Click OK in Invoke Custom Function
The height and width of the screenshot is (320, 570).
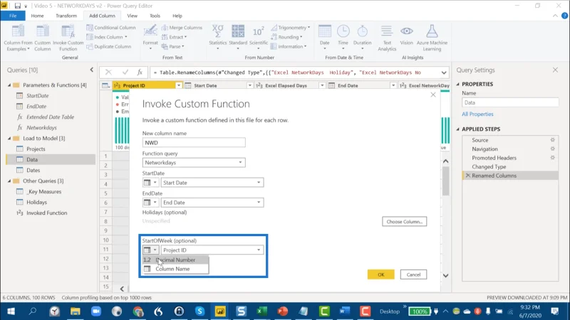click(x=381, y=274)
